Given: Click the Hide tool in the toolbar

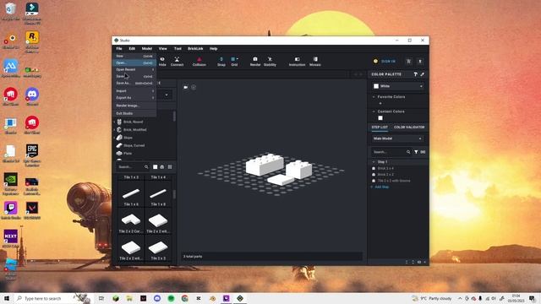Looking at the screenshot, I should pos(162,62).
